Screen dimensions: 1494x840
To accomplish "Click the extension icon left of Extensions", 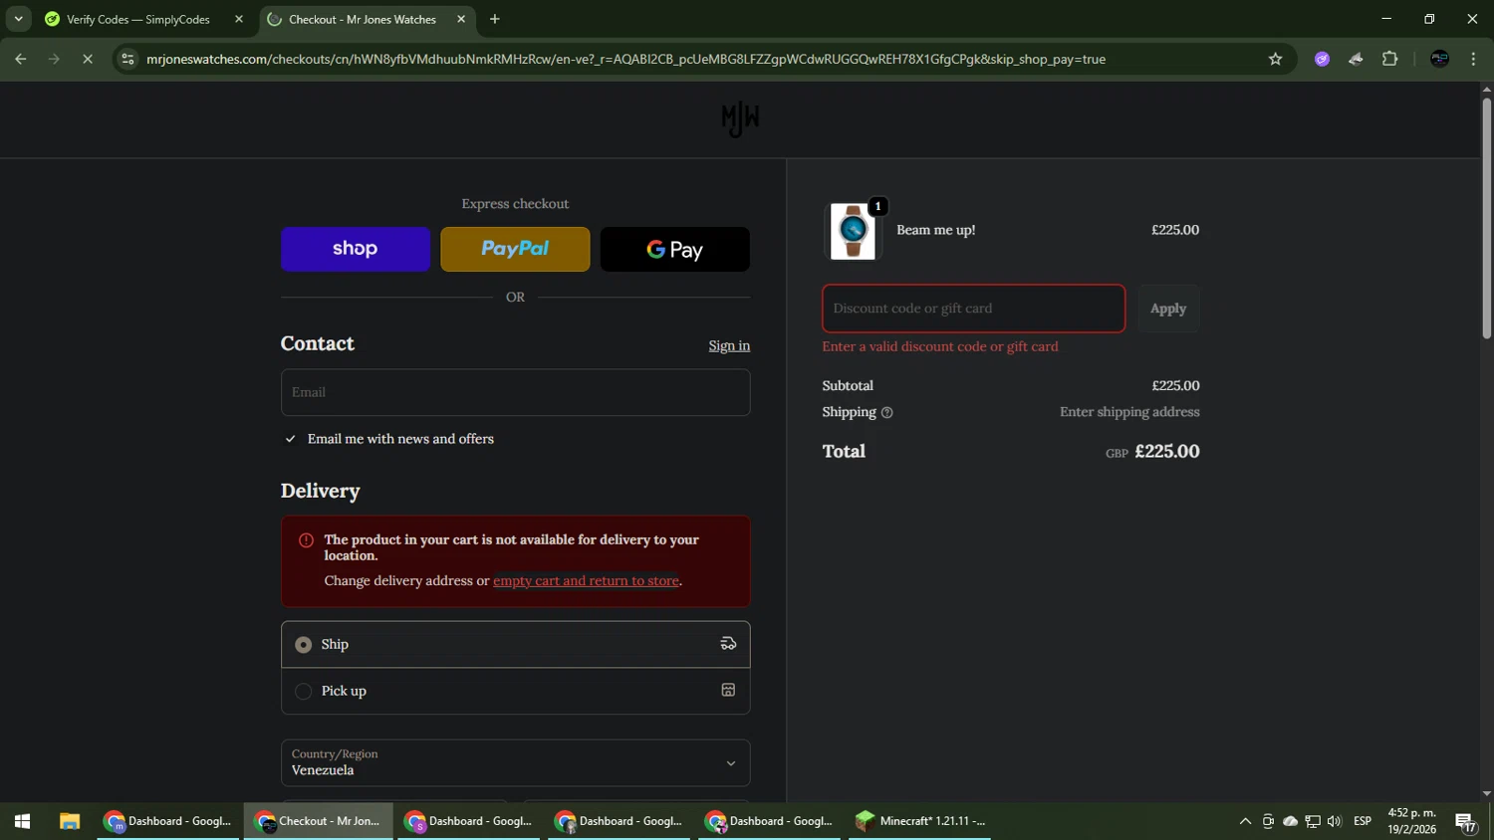I will 1356,59.
